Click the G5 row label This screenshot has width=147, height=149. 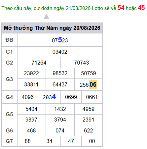pyautogui.click(x=9, y=114)
